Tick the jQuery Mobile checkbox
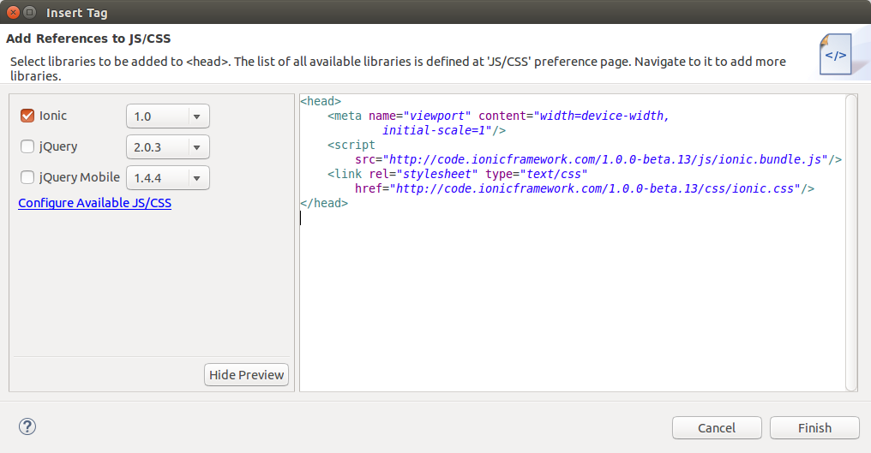Screen dimensions: 871x453 click(x=27, y=177)
